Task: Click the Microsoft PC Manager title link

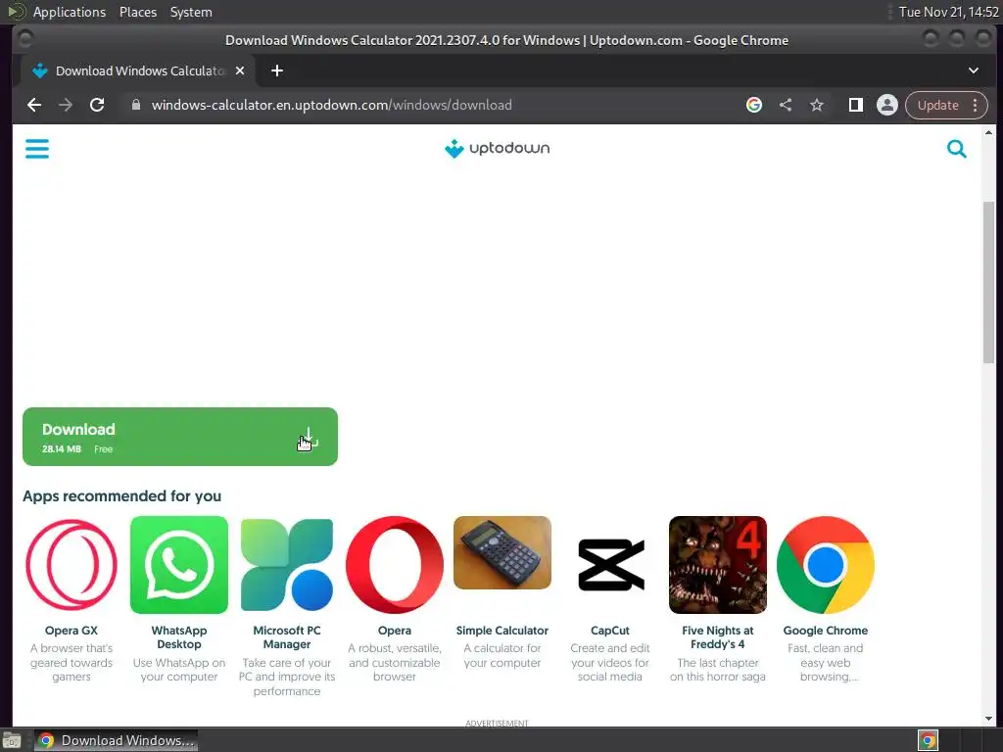Action: [287, 636]
